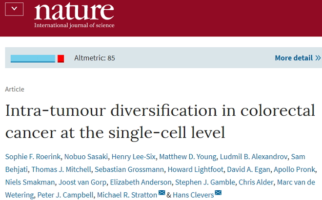The image size is (322, 200).
Task: Click the red Altmetric square
Action: point(61,58)
